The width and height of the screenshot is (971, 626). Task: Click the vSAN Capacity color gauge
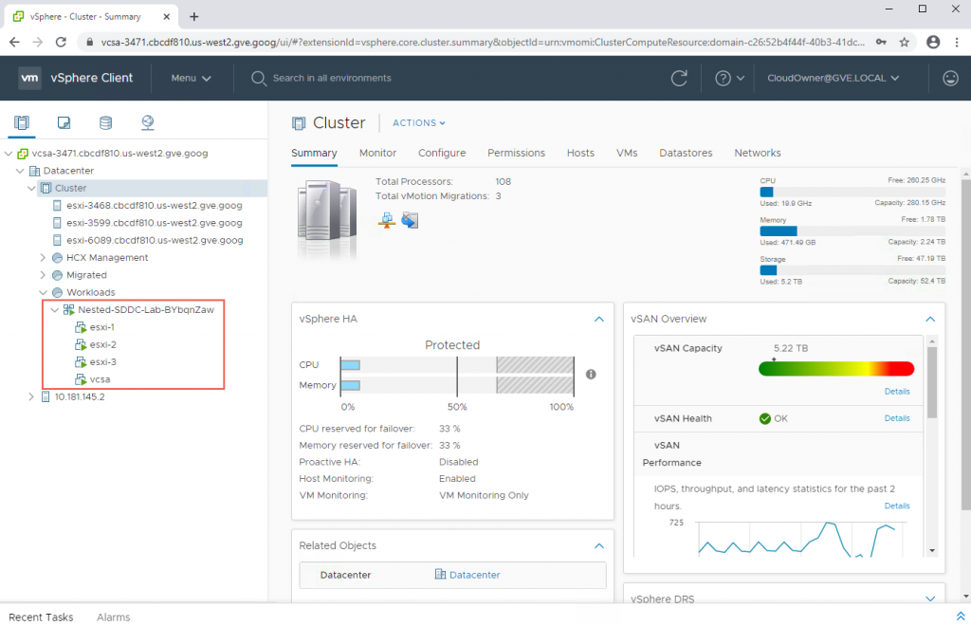(x=835, y=368)
